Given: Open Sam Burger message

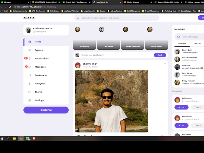Looking at the screenshot, I should pyautogui.click(x=189, y=74).
